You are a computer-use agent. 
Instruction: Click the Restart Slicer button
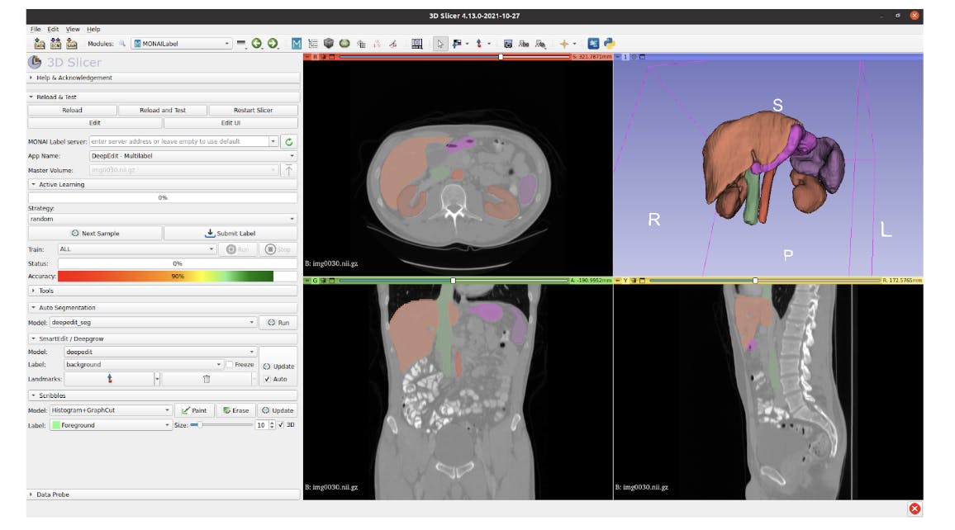tap(253, 110)
